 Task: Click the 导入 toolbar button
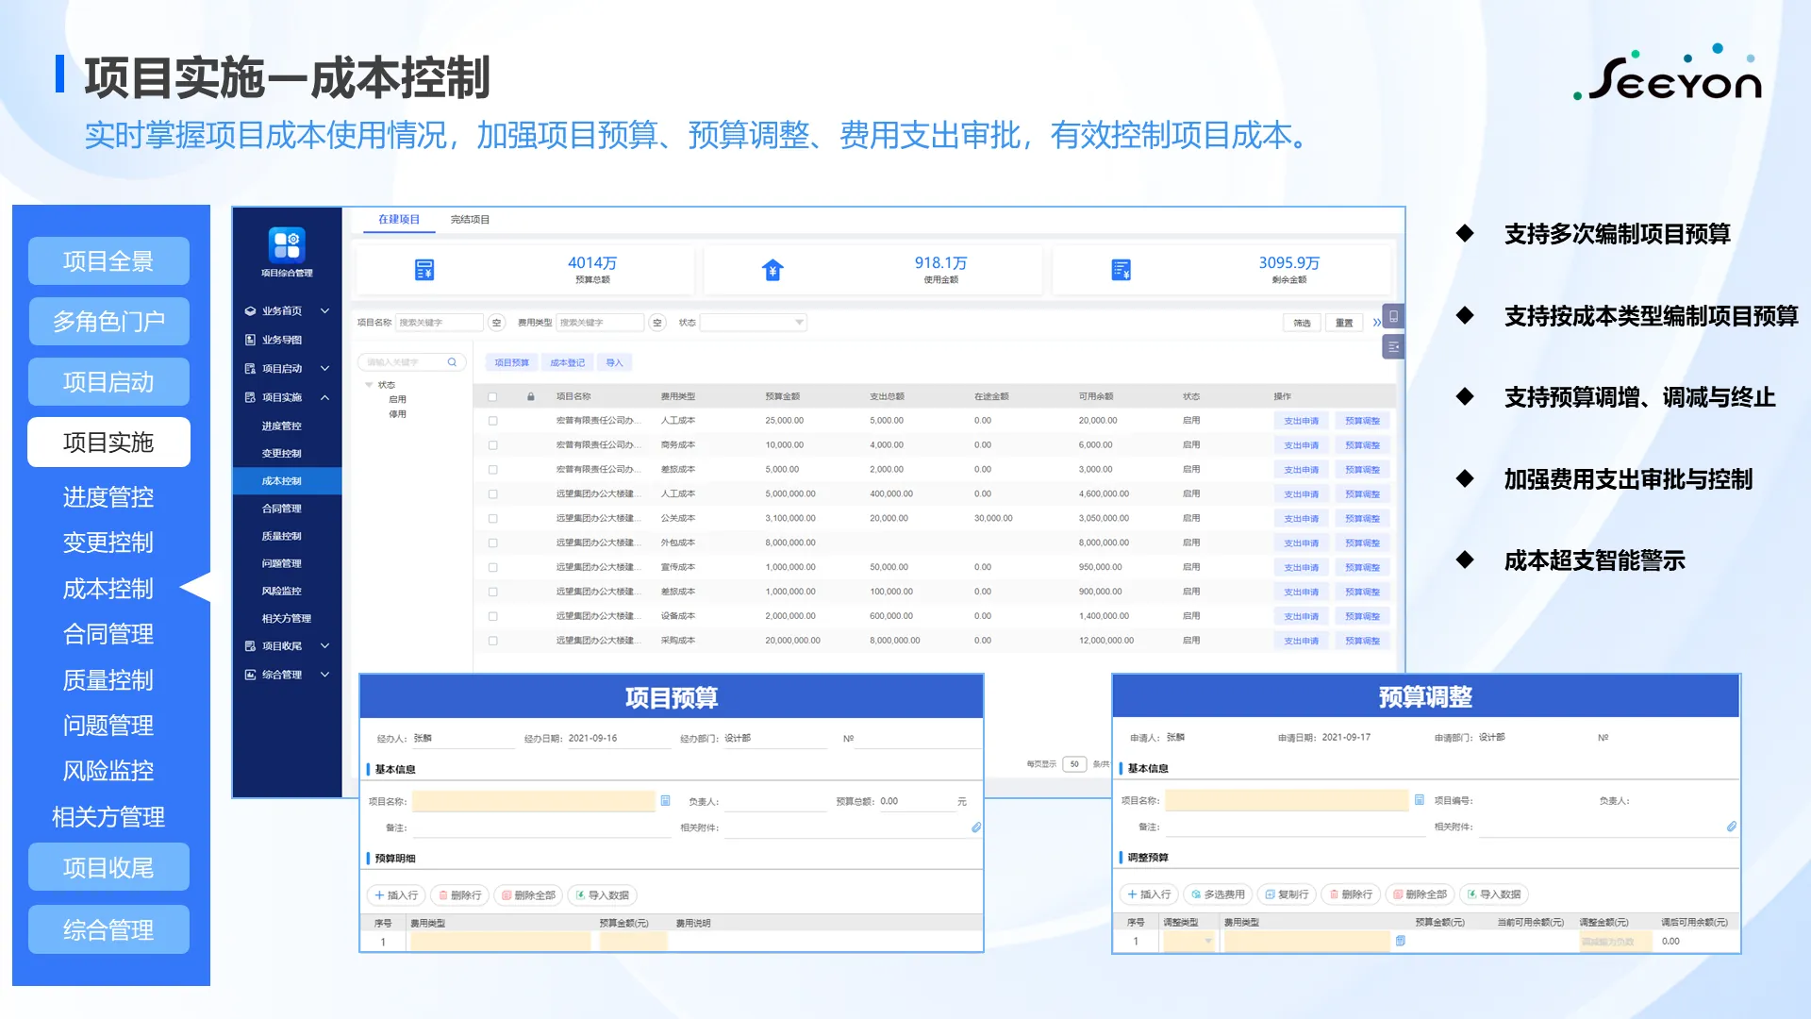[x=614, y=362]
